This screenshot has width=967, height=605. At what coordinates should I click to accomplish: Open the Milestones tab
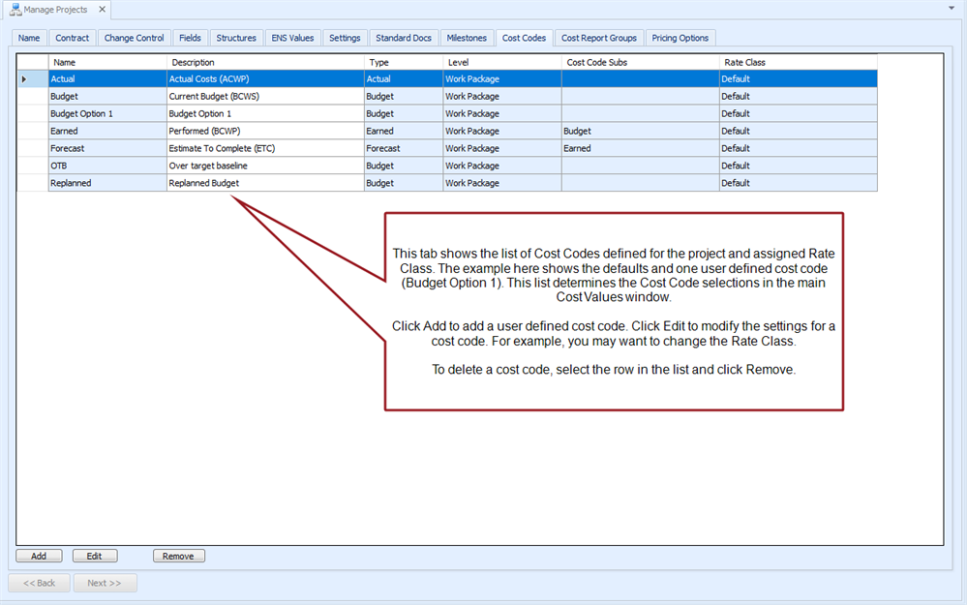point(467,38)
